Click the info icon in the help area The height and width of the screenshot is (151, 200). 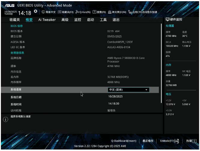point(5,120)
